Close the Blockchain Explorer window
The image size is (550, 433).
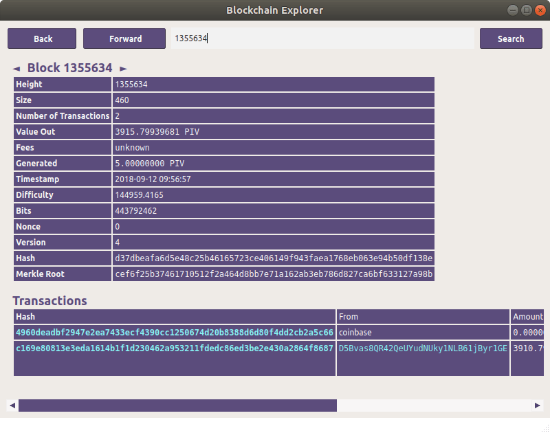(x=540, y=10)
